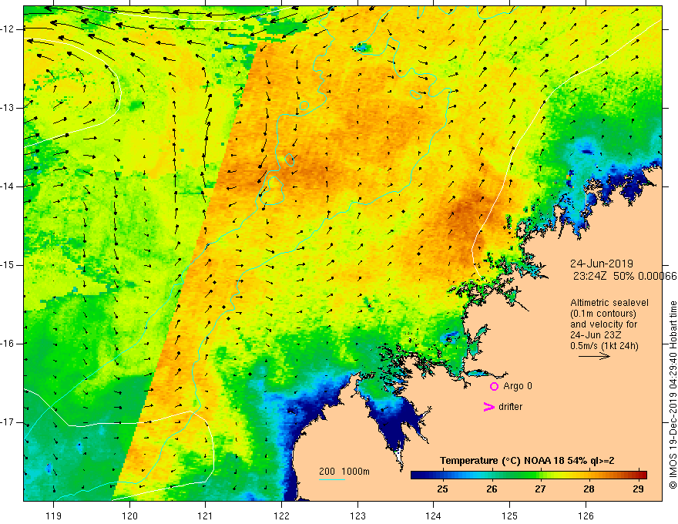The width and height of the screenshot is (678, 524).
Task: Click the color bar tick label 26
Action: click(492, 489)
